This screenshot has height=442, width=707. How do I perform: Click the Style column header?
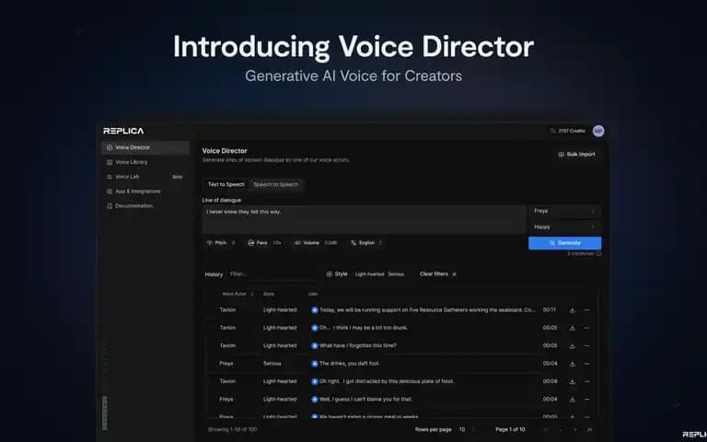[269, 294]
